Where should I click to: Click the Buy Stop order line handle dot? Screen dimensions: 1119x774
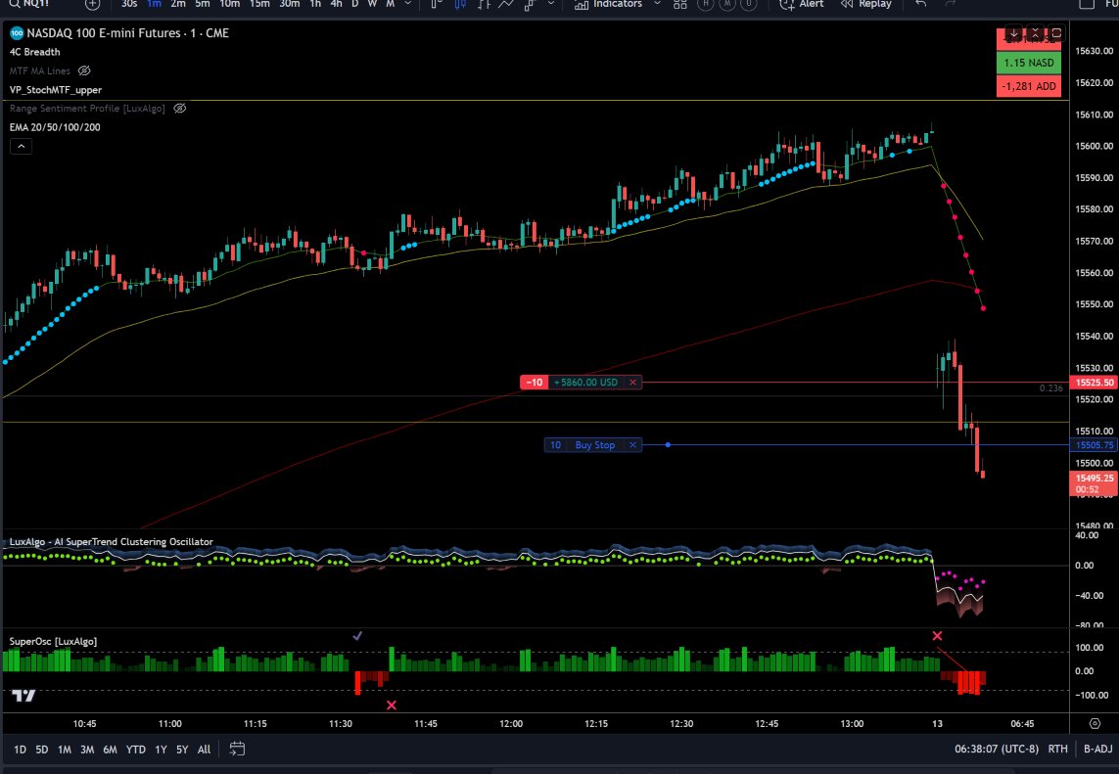(668, 445)
